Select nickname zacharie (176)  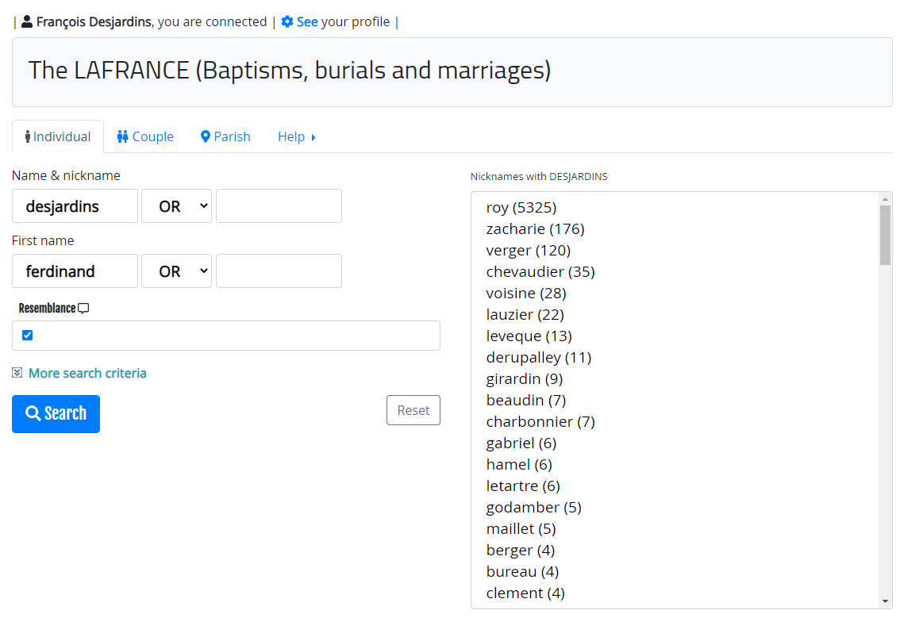[x=536, y=229]
